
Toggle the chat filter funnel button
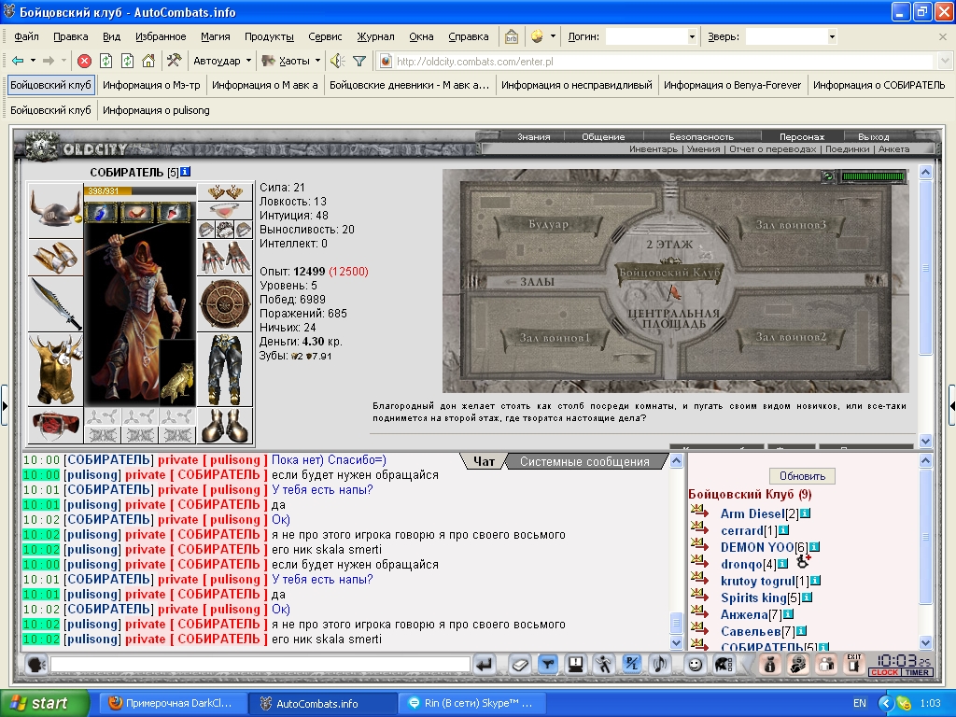tap(548, 664)
